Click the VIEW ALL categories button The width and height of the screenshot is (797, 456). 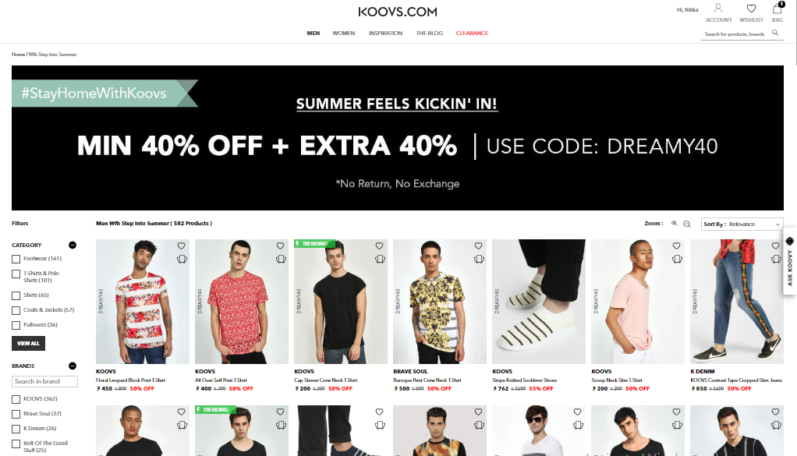coord(28,343)
